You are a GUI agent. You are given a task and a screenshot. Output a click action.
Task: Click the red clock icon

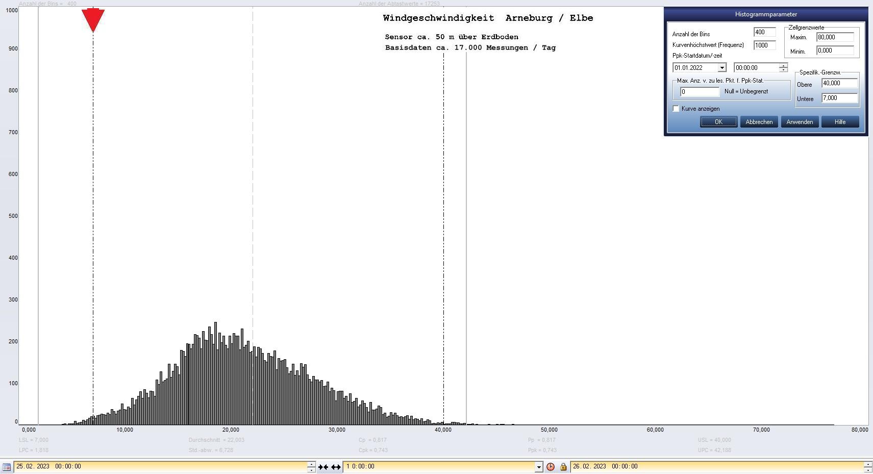tap(551, 467)
